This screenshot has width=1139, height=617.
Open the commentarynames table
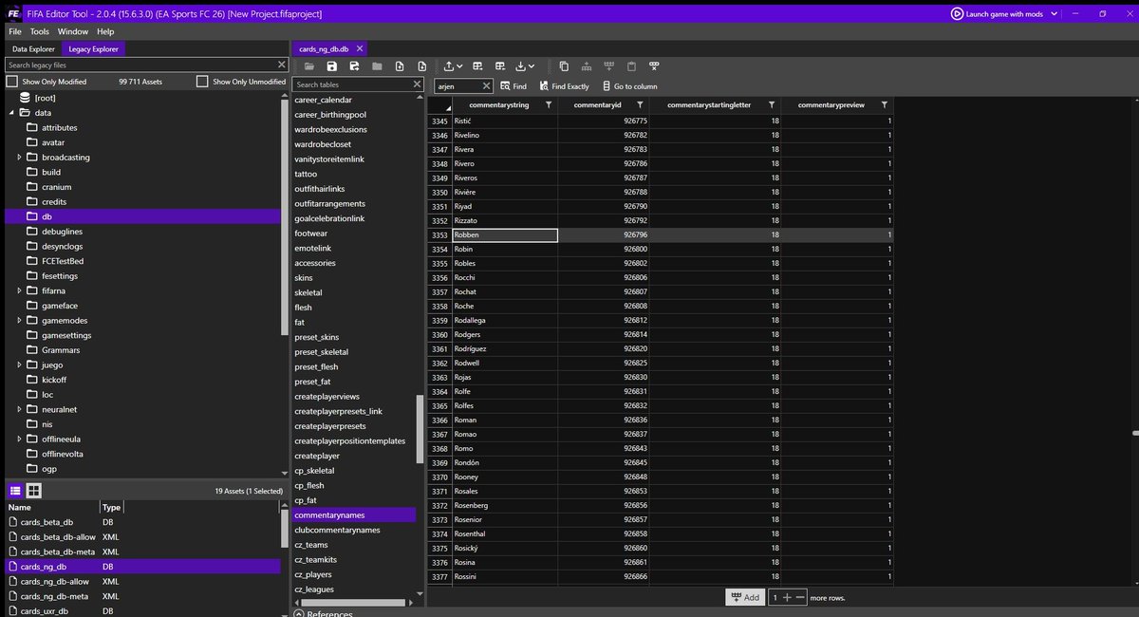click(353, 514)
